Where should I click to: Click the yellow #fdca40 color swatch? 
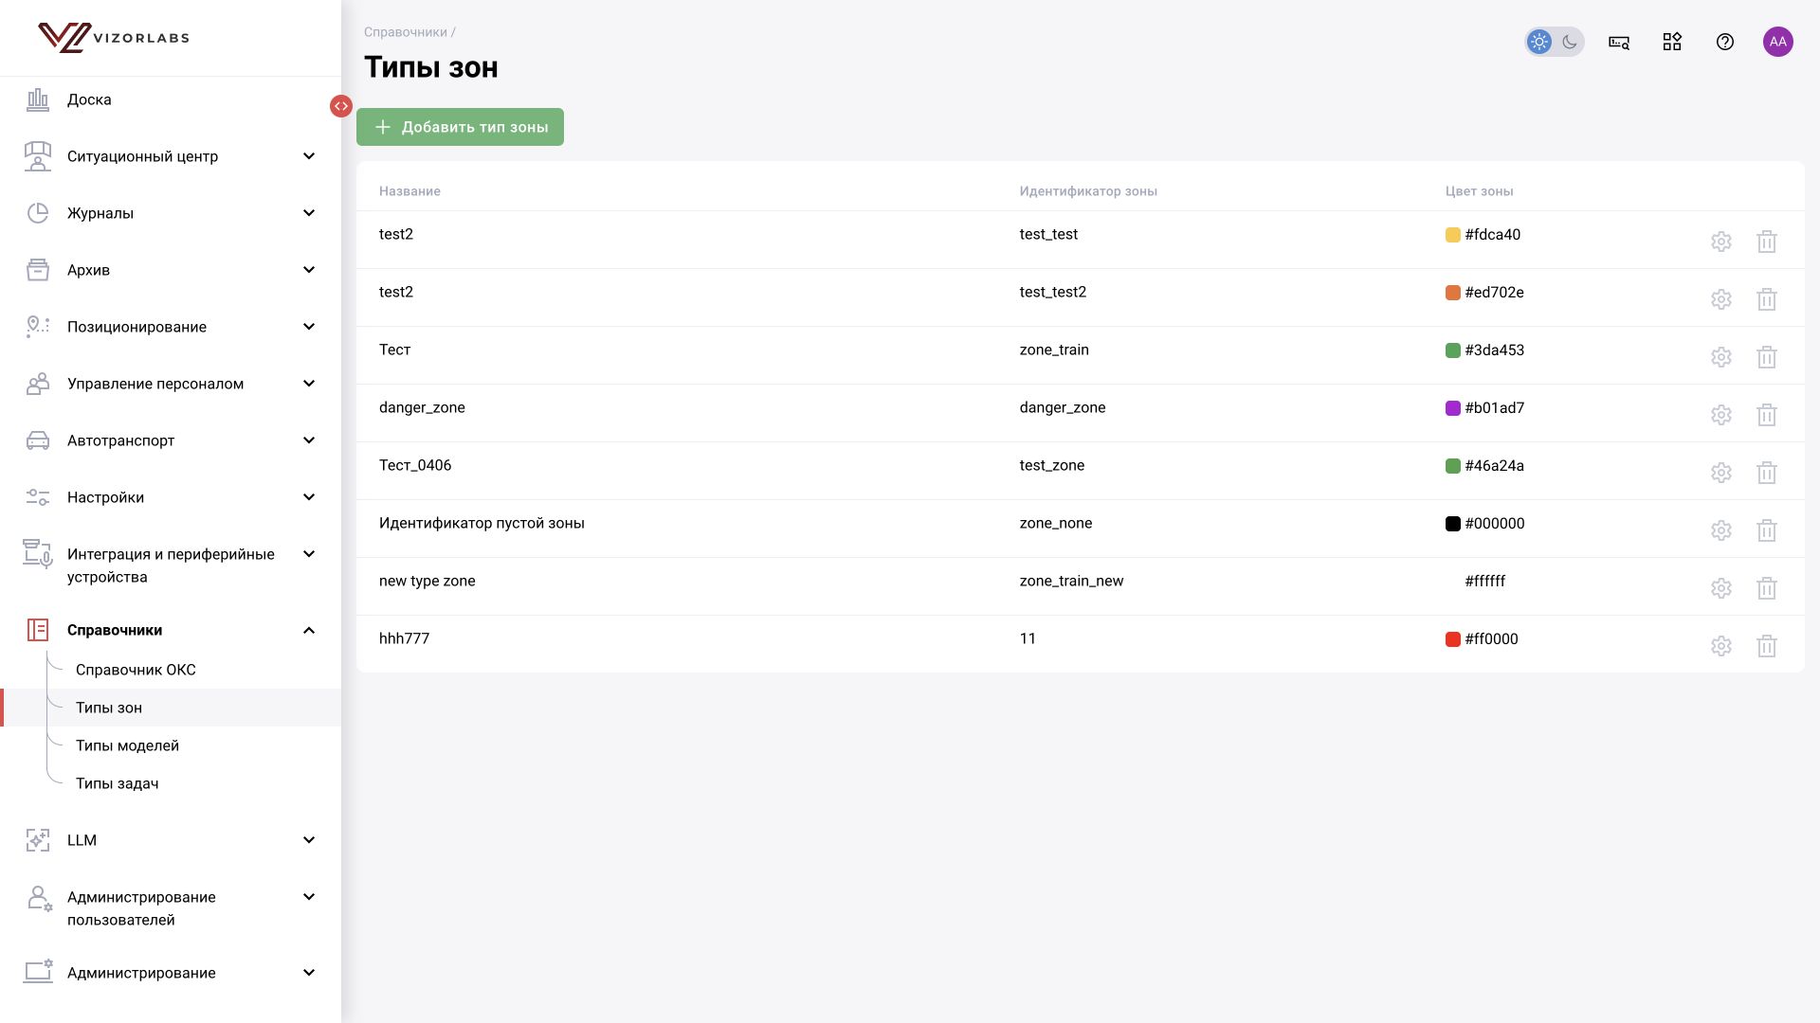[1452, 235]
